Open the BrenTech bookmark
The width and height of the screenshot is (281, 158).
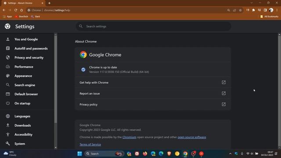tap(22, 17)
